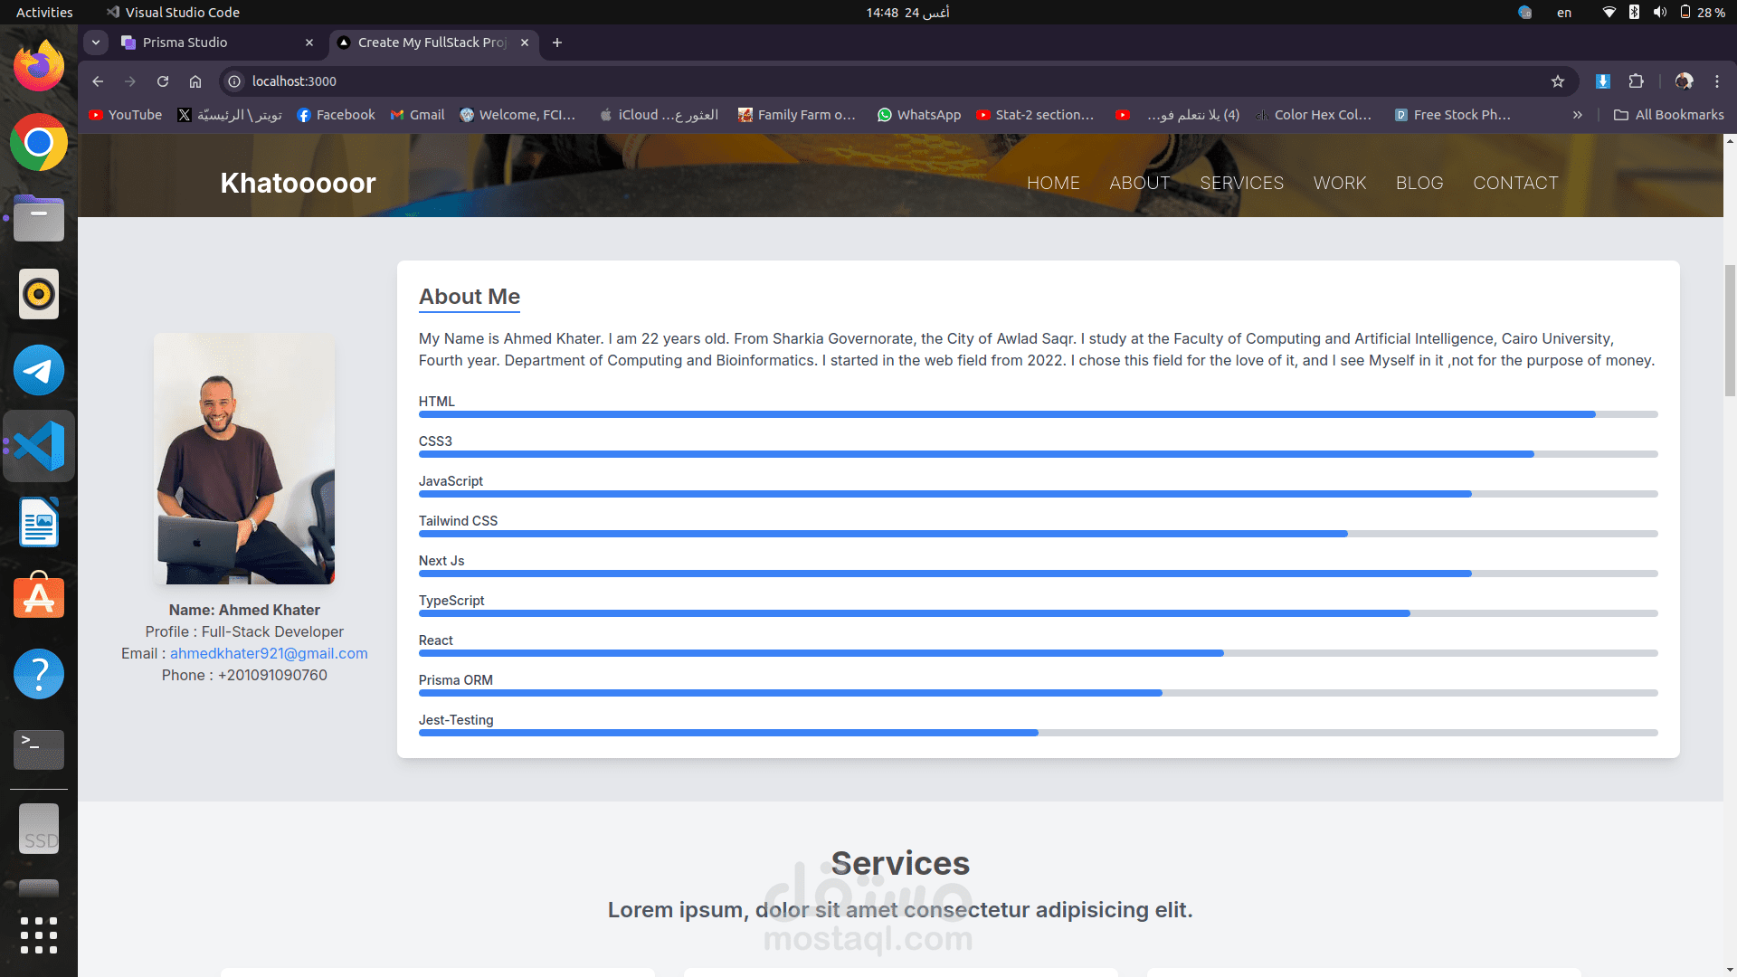Open BLOG in the navbar
This screenshot has width=1737, height=977.
click(1419, 183)
